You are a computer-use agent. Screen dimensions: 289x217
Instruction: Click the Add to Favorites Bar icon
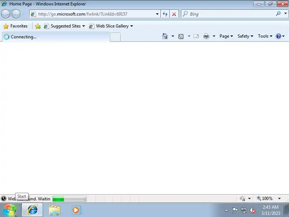click(x=38, y=26)
